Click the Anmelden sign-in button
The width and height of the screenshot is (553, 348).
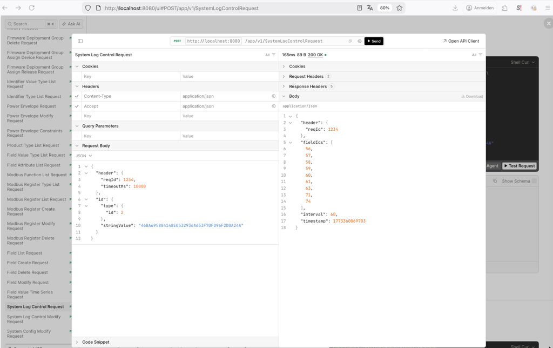tap(480, 8)
